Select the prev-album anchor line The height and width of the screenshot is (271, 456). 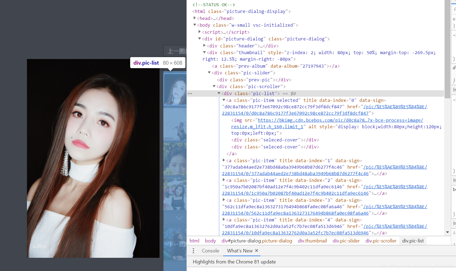pos(276,66)
